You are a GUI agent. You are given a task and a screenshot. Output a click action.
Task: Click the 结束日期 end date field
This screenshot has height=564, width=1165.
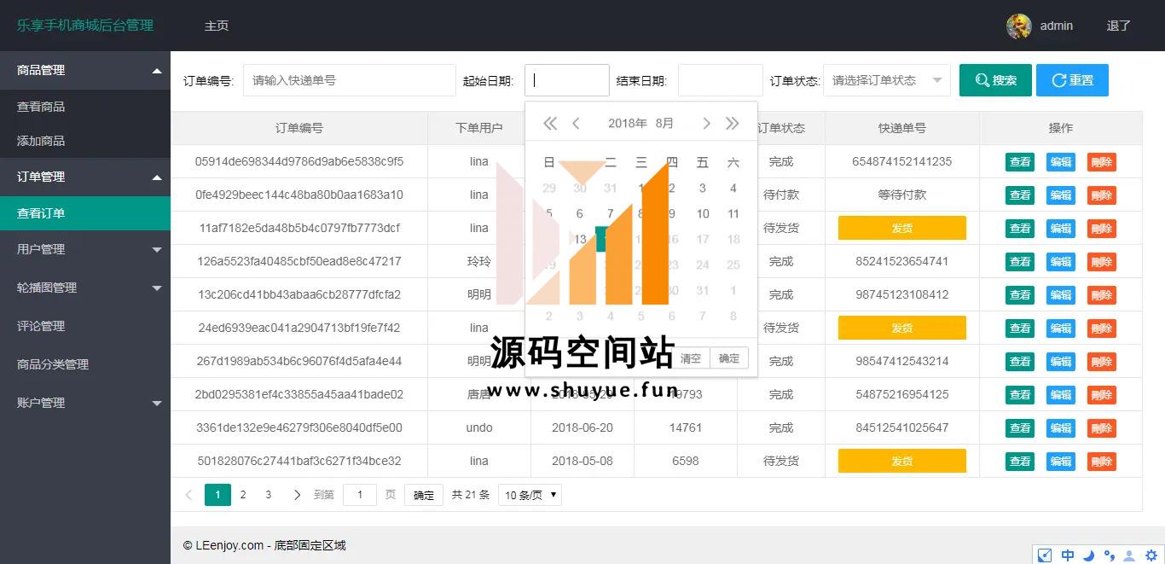[x=721, y=80]
